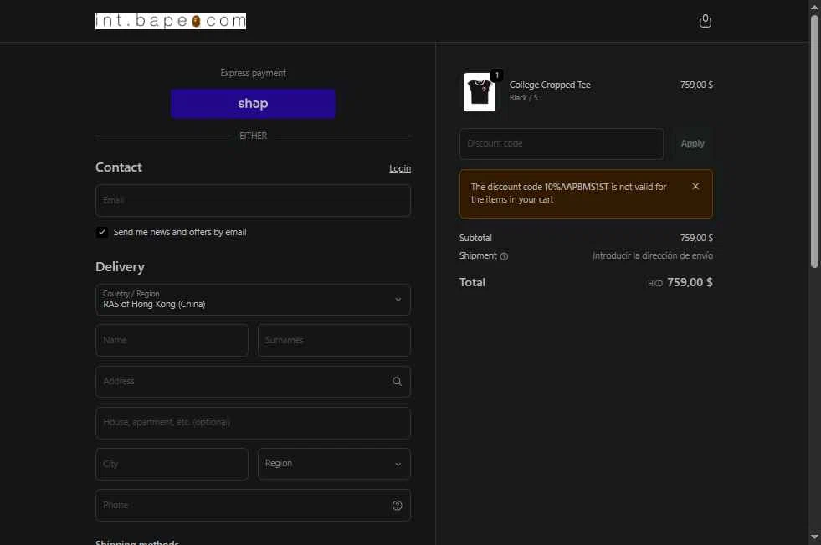Click the int.bape.com logo
Screen dimensions: 821x545
point(171,21)
